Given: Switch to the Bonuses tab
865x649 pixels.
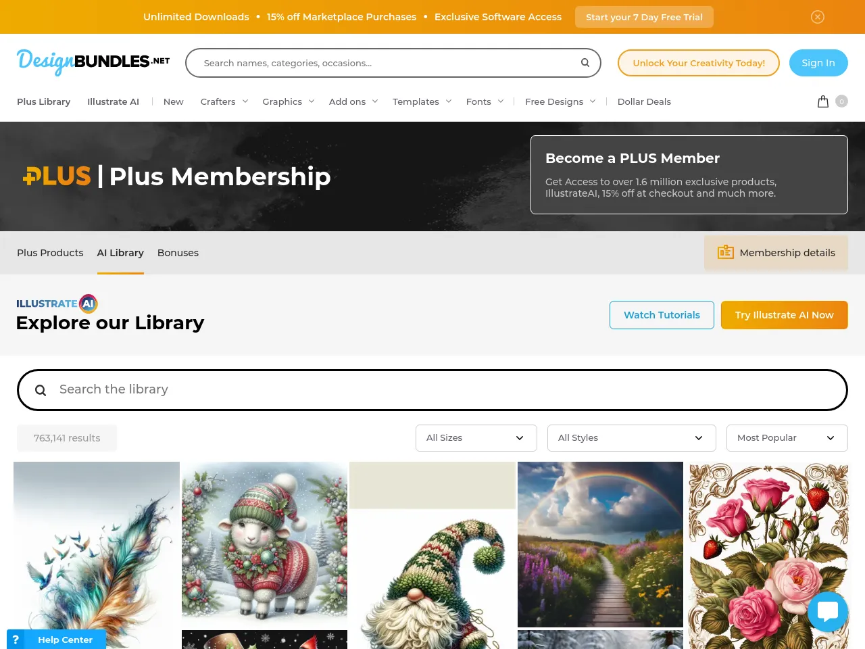Looking at the screenshot, I should 178,253.
